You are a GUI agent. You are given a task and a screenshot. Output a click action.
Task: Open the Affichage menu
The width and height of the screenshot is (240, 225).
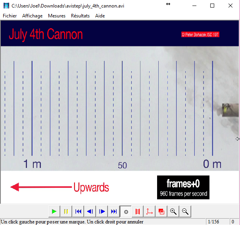33,16
